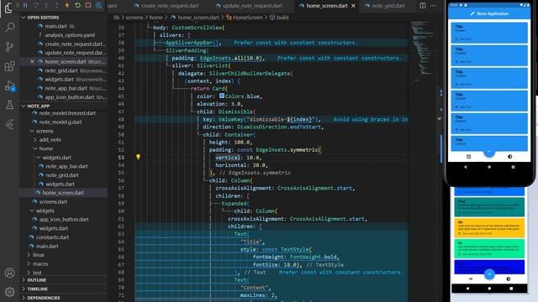Open Dart DevTools widget inspector icon
Viewport: 538px width, 302px height.
pos(99,6)
